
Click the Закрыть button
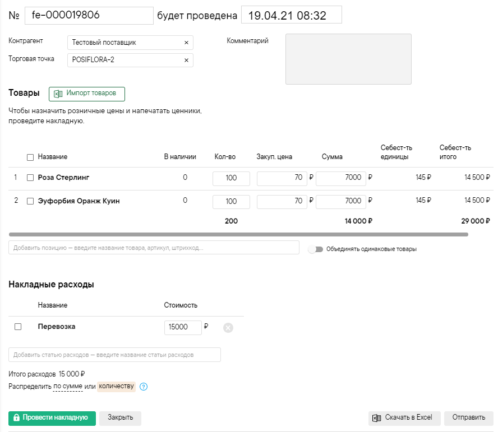[x=120, y=418]
